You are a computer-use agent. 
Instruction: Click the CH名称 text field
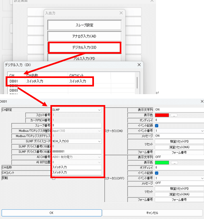coord(77,167)
